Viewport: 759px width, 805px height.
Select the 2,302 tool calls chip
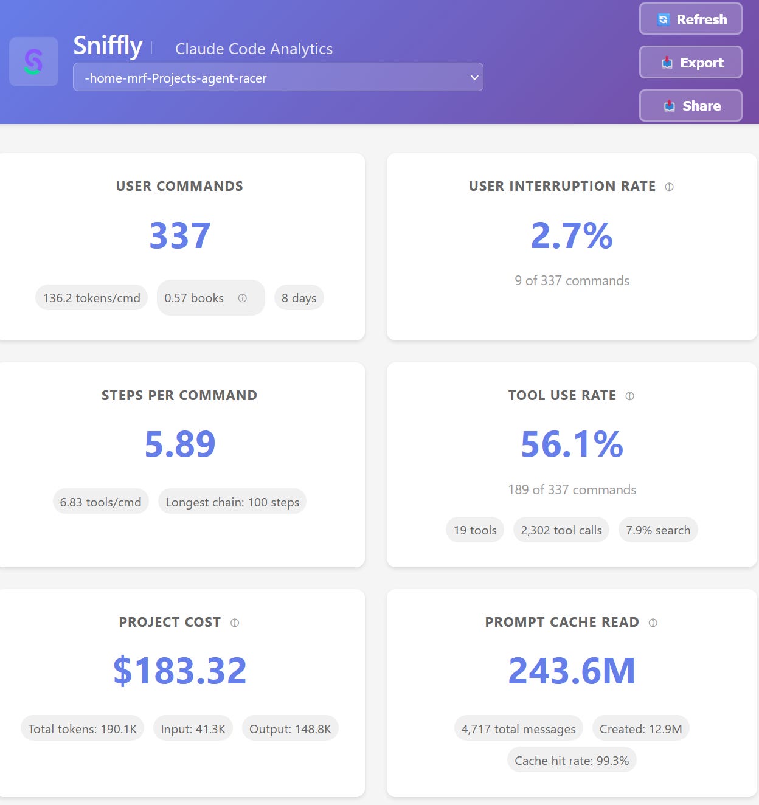[561, 530]
